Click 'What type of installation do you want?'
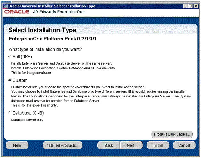Viewport: 201px width, 158px height. (x=45, y=49)
